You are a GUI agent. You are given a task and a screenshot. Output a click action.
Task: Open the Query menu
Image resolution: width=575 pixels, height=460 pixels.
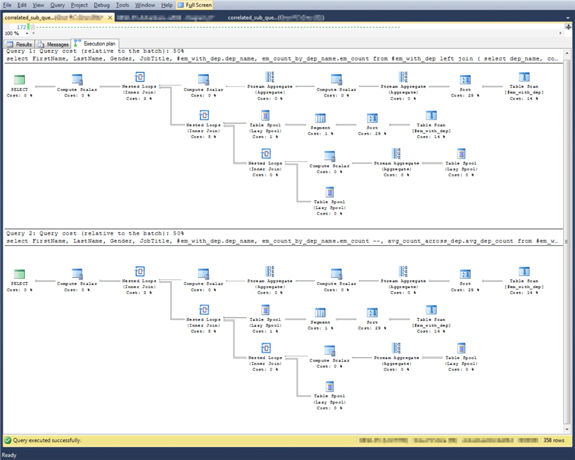(57, 4)
